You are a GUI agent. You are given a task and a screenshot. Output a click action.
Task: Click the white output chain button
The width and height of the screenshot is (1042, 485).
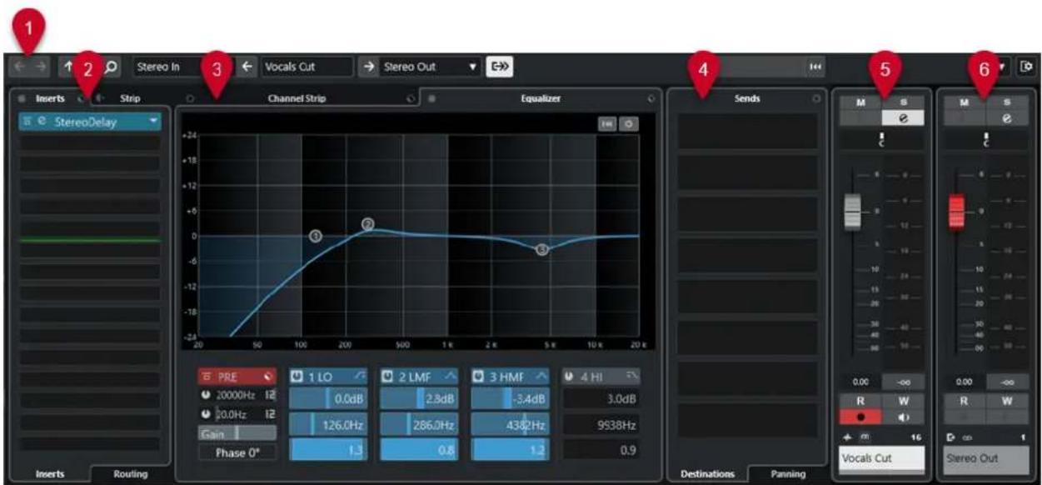499,67
